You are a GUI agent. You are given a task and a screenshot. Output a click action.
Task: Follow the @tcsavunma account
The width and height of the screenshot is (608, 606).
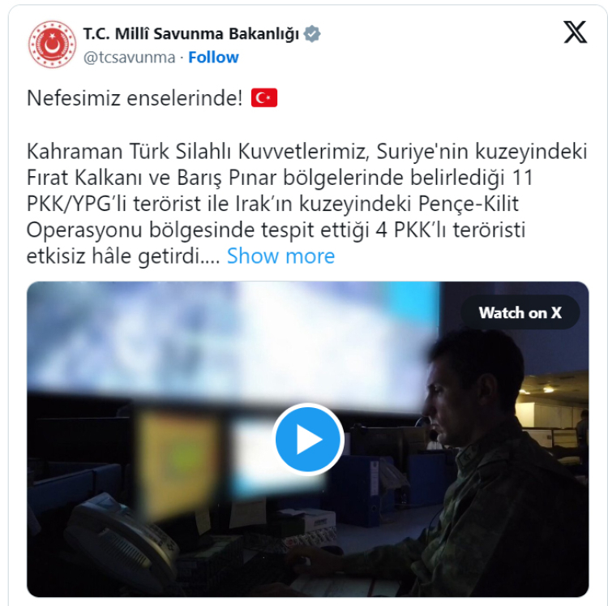pos(213,58)
